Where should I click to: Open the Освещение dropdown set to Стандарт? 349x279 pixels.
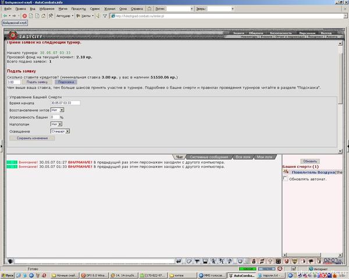click(x=60, y=131)
